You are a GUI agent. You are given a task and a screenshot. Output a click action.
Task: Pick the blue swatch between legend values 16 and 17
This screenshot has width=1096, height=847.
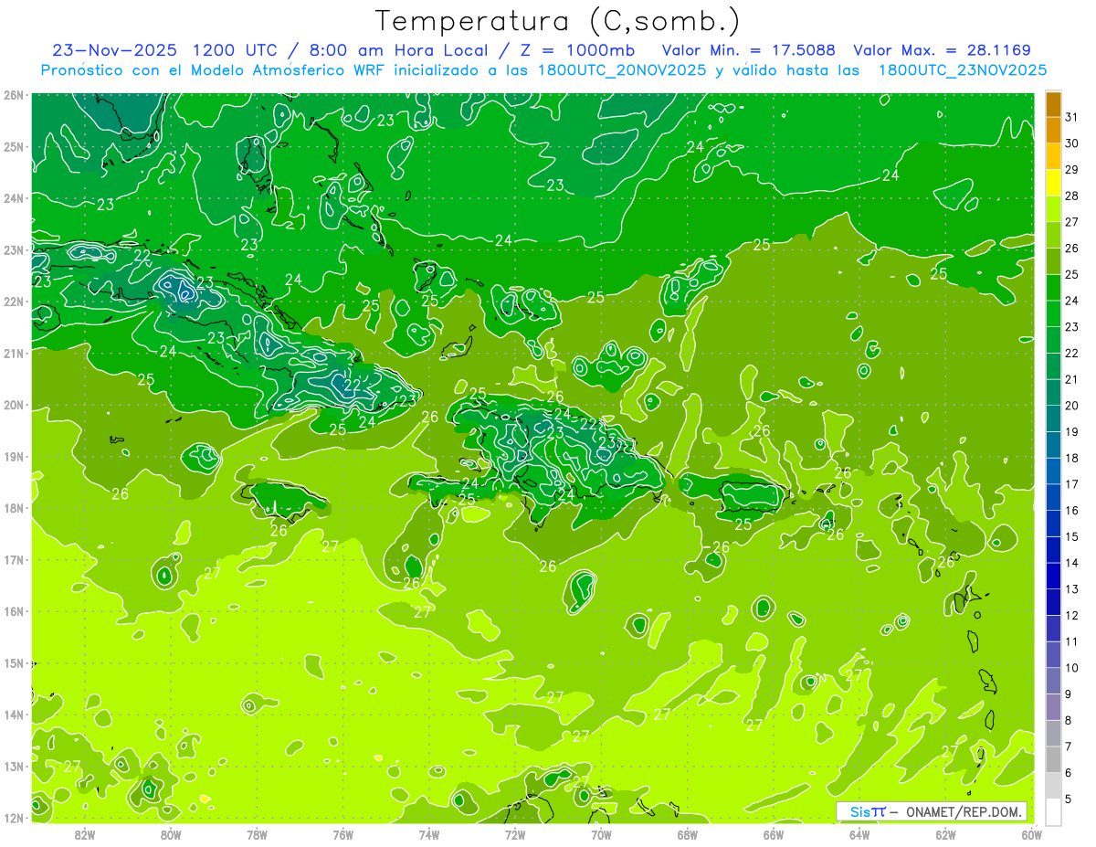coord(1053,497)
